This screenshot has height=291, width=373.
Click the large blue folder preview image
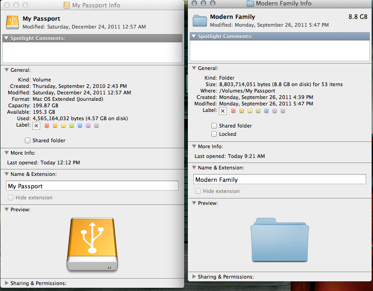[x=279, y=239]
